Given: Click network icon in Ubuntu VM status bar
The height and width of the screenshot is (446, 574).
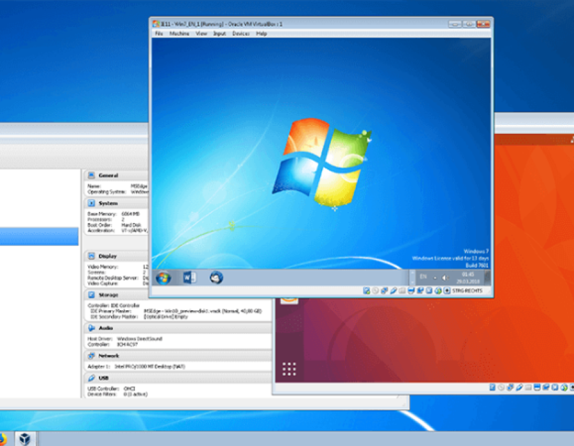Looking at the screenshot, I should (x=510, y=387).
